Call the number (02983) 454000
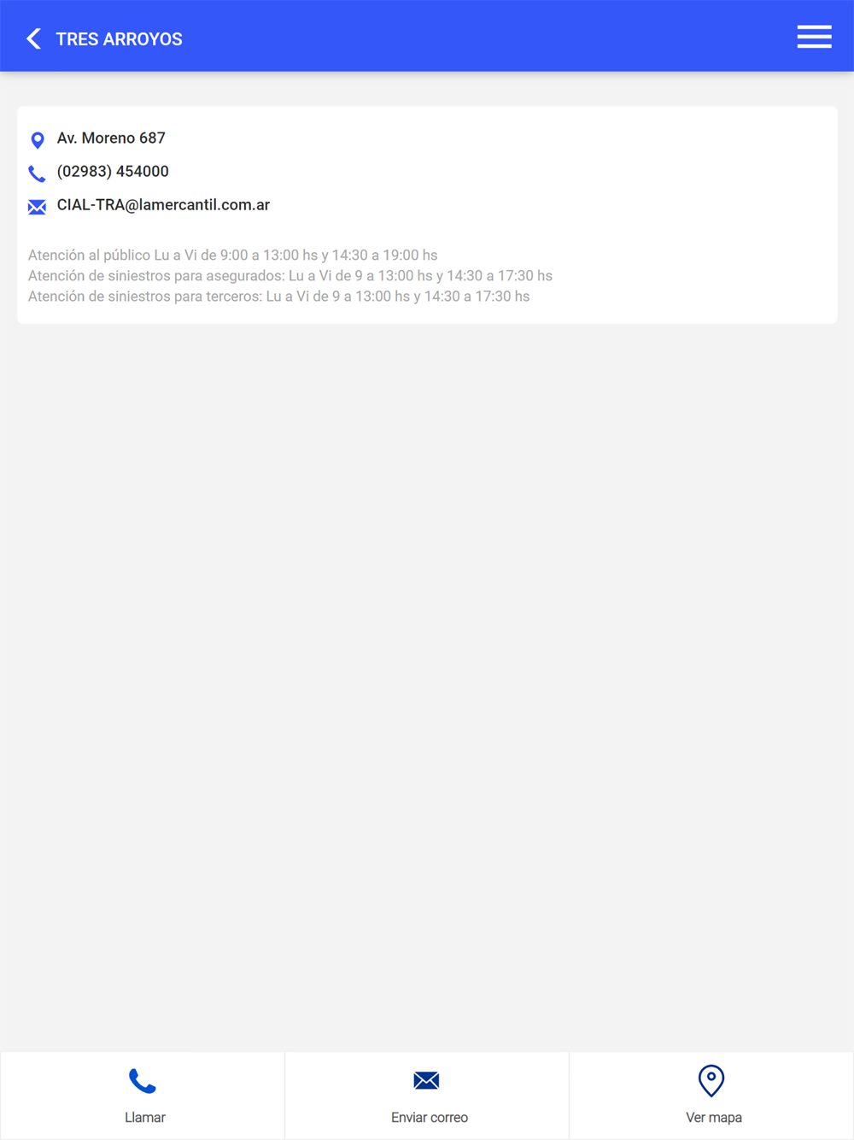Image resolution: width=854 pixels, height=1140 pixels. [x=113, y=171]
